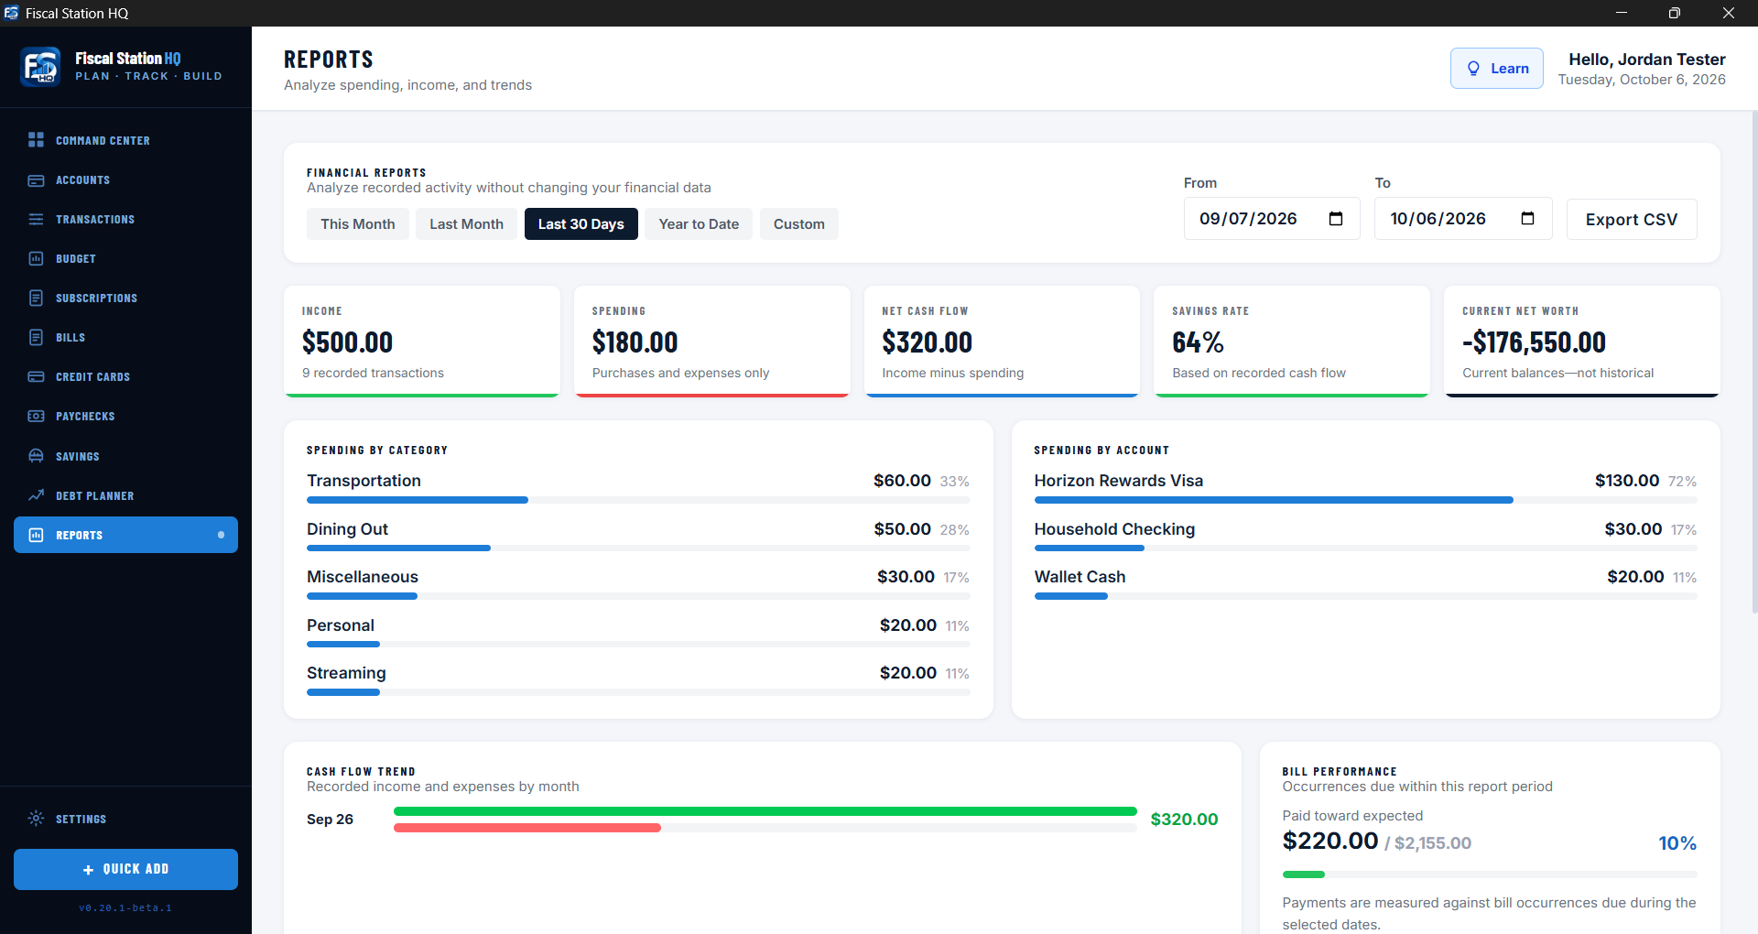Click the Export CSV button

pyautogui.click(x=1632, y=220)
